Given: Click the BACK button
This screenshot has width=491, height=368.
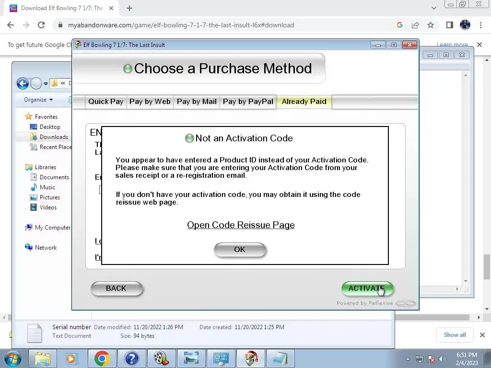Looking at the screenshot, I should 117,288.
